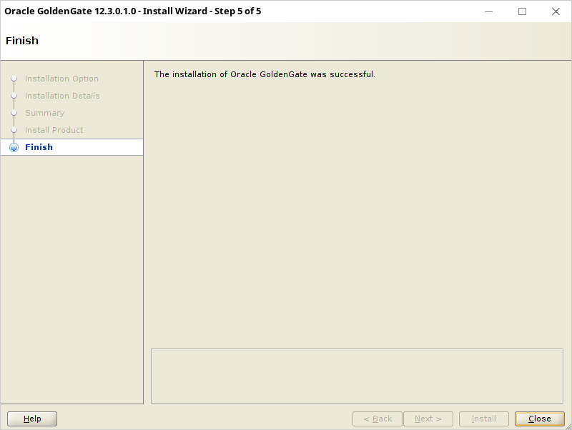Select the Install Product step
Image resolution: width=572 pixels, height=430 pixels.
[x=54, y=130]
